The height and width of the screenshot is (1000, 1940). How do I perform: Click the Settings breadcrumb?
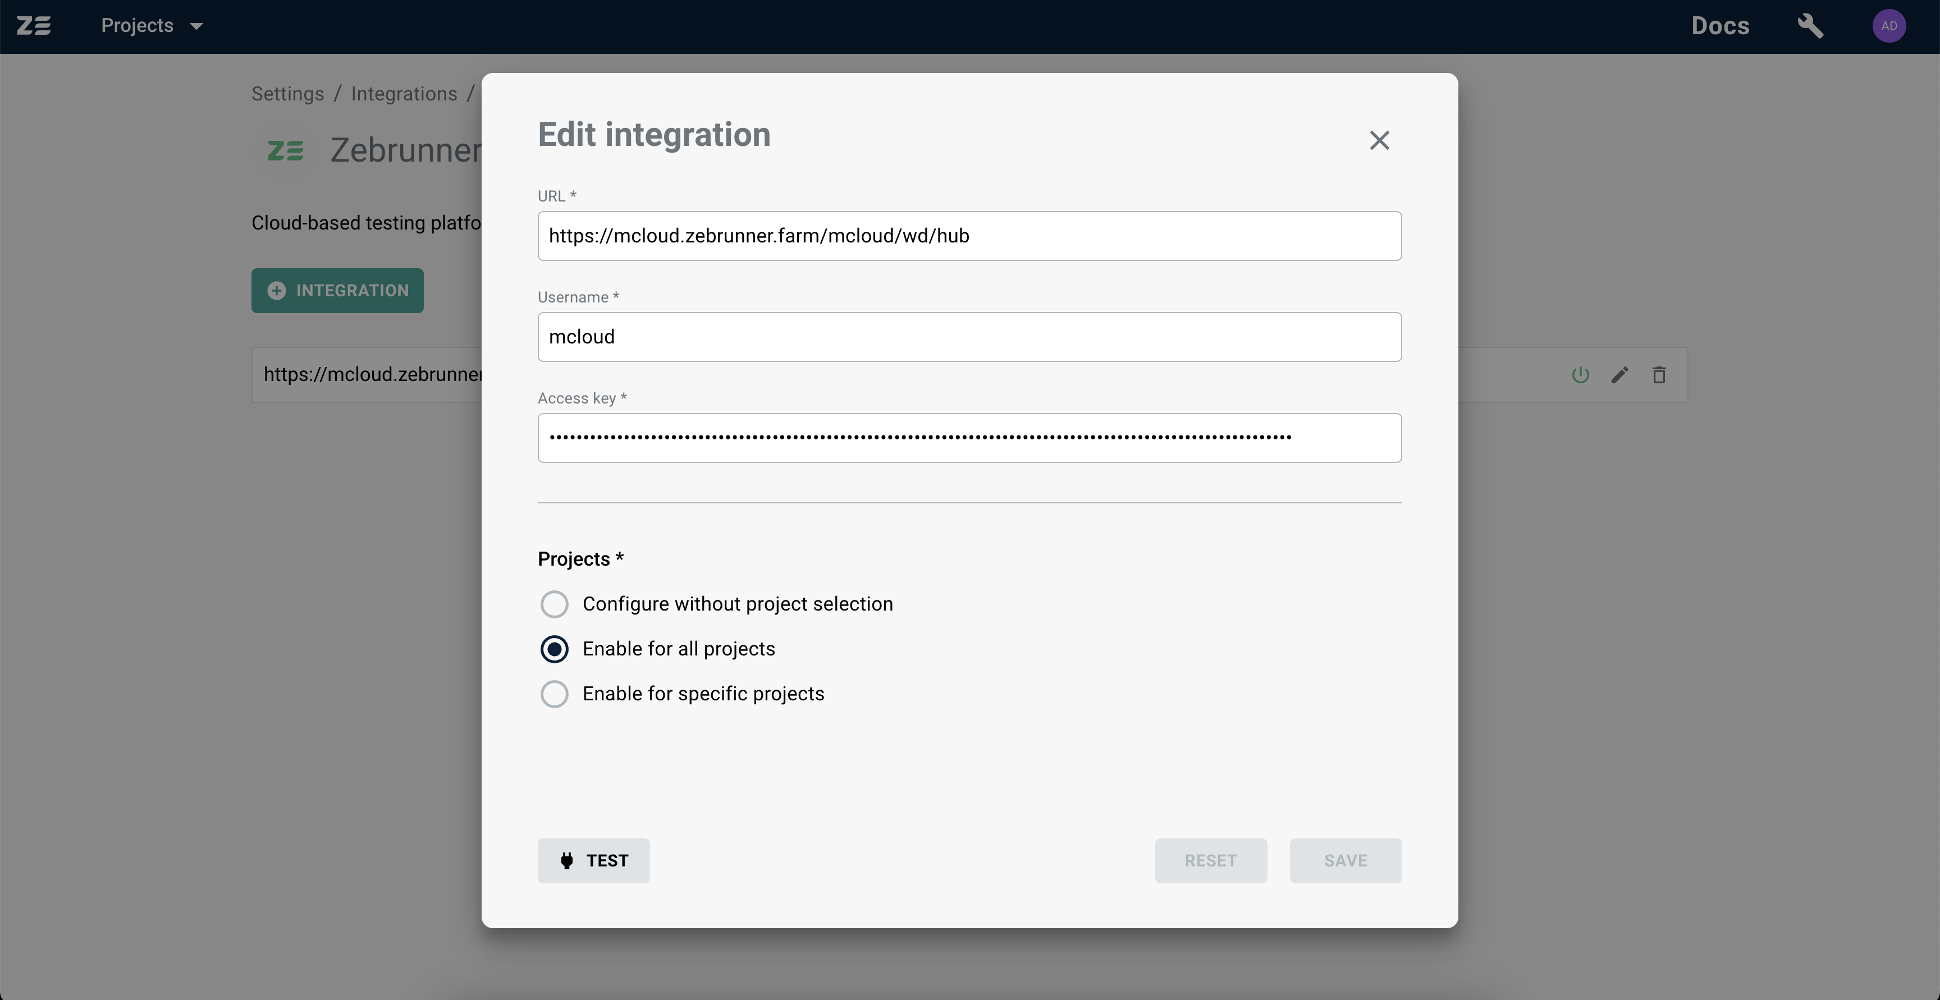[287, 94]
